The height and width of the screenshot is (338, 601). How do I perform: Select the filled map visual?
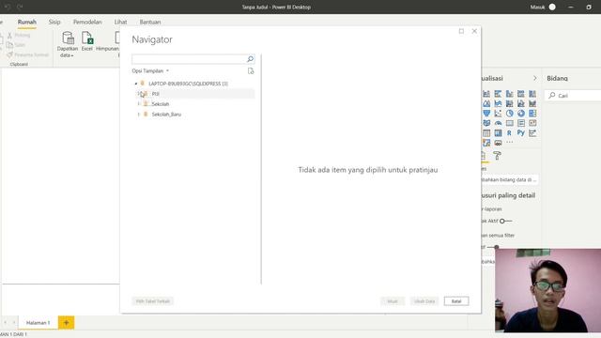click(486, 123)
